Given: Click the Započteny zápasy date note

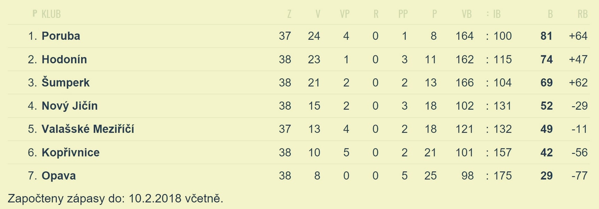Looking at the screenshot, I should tap(115, 199).
